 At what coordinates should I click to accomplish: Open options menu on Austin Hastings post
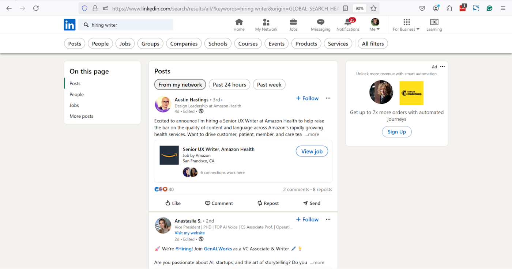pos(328,98)
